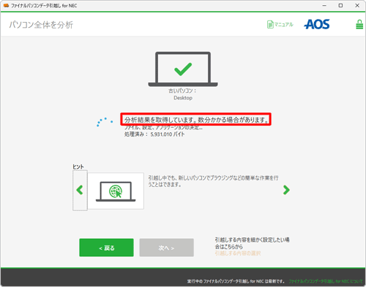
Task: Click the ヒント label
Action: coord(78,167)
